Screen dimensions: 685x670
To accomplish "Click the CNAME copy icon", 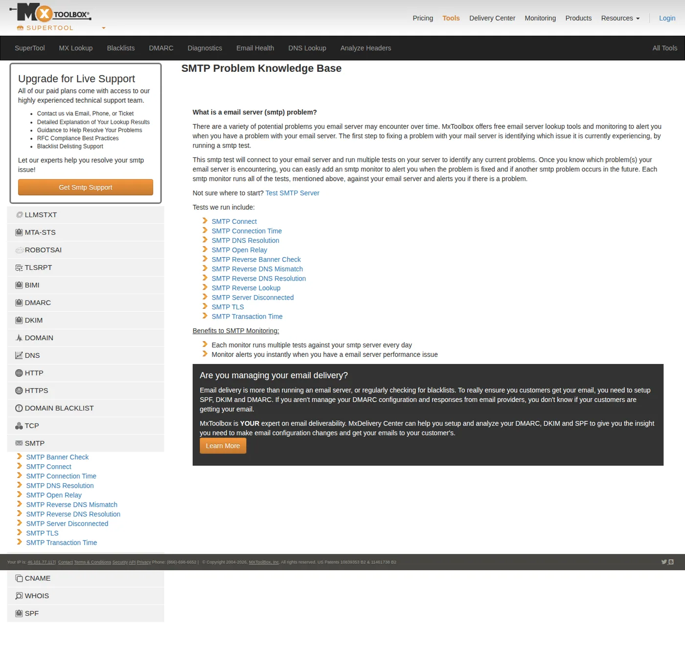I will pos(19,579).
